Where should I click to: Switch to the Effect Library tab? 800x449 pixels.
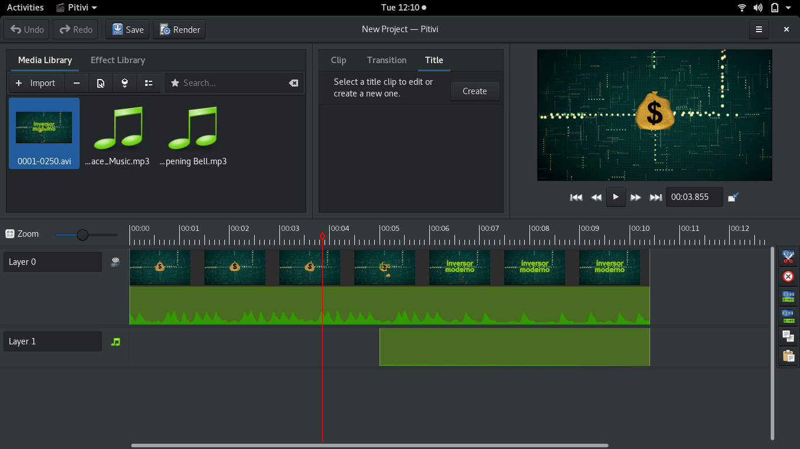point(118,60)
